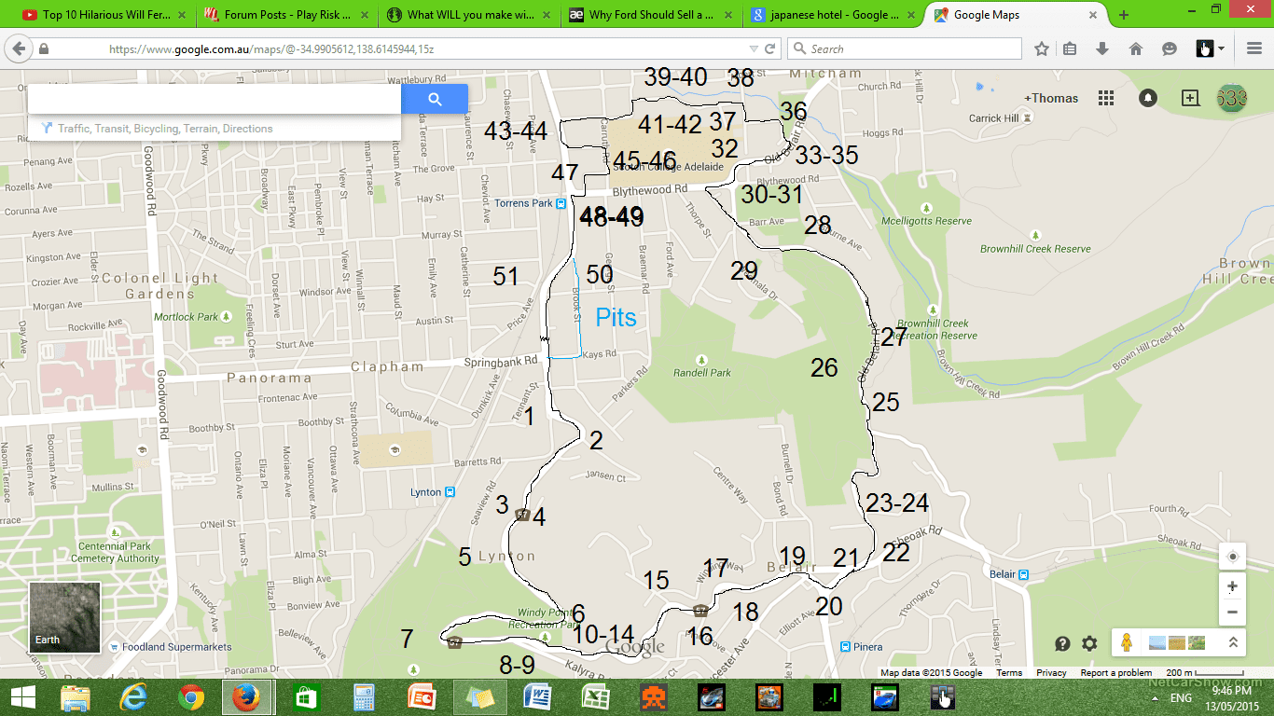
Task: Click the Traffic, Transit, Bicycling, Terrain, Directions link
Action: pyautogui.click(x=165, y=129)
